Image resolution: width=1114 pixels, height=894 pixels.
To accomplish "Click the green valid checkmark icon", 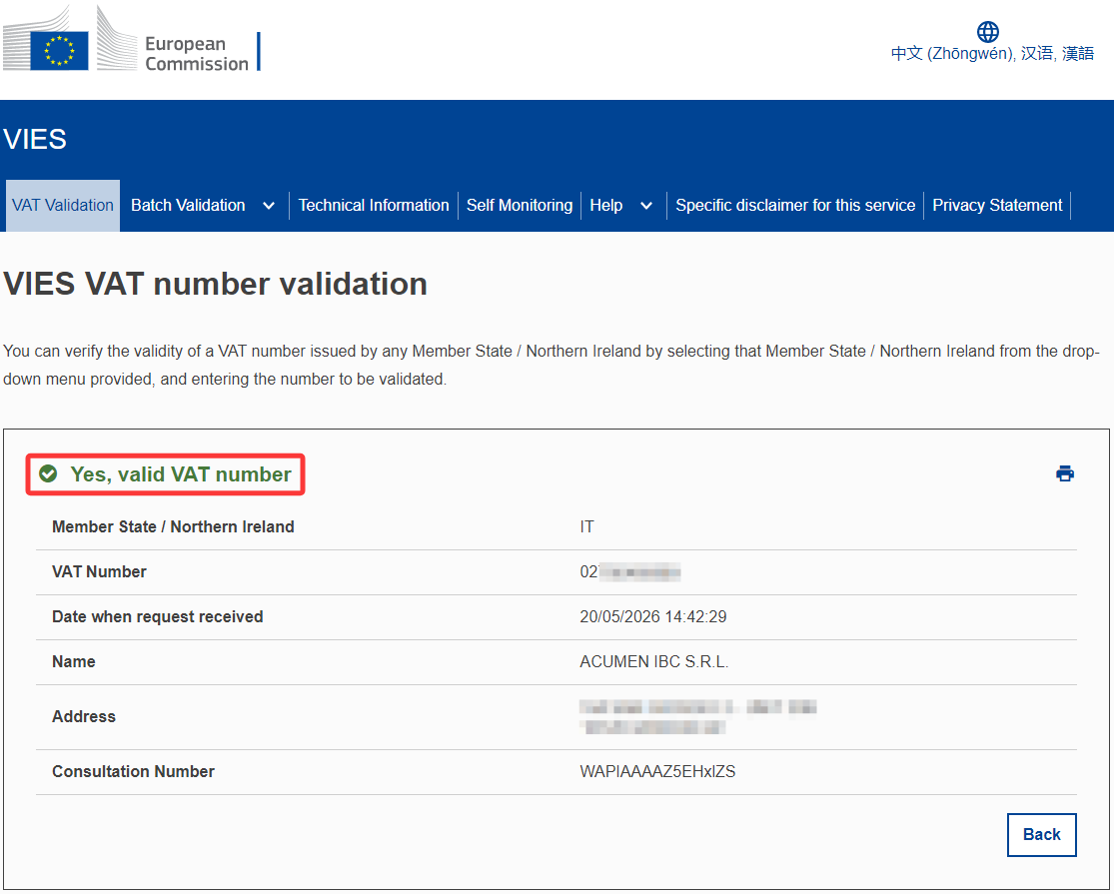I will [x=48, y=473].
